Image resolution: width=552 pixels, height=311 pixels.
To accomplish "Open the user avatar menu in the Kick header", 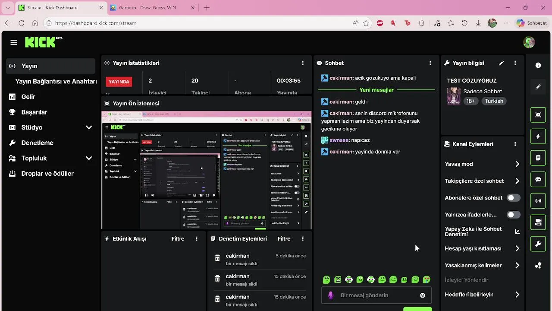I will click(x=529, y=42).
